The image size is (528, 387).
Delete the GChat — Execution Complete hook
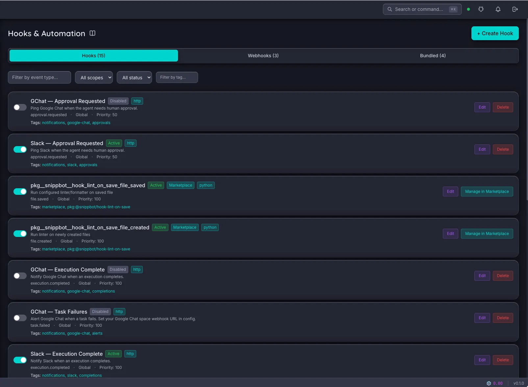point(503,276)
